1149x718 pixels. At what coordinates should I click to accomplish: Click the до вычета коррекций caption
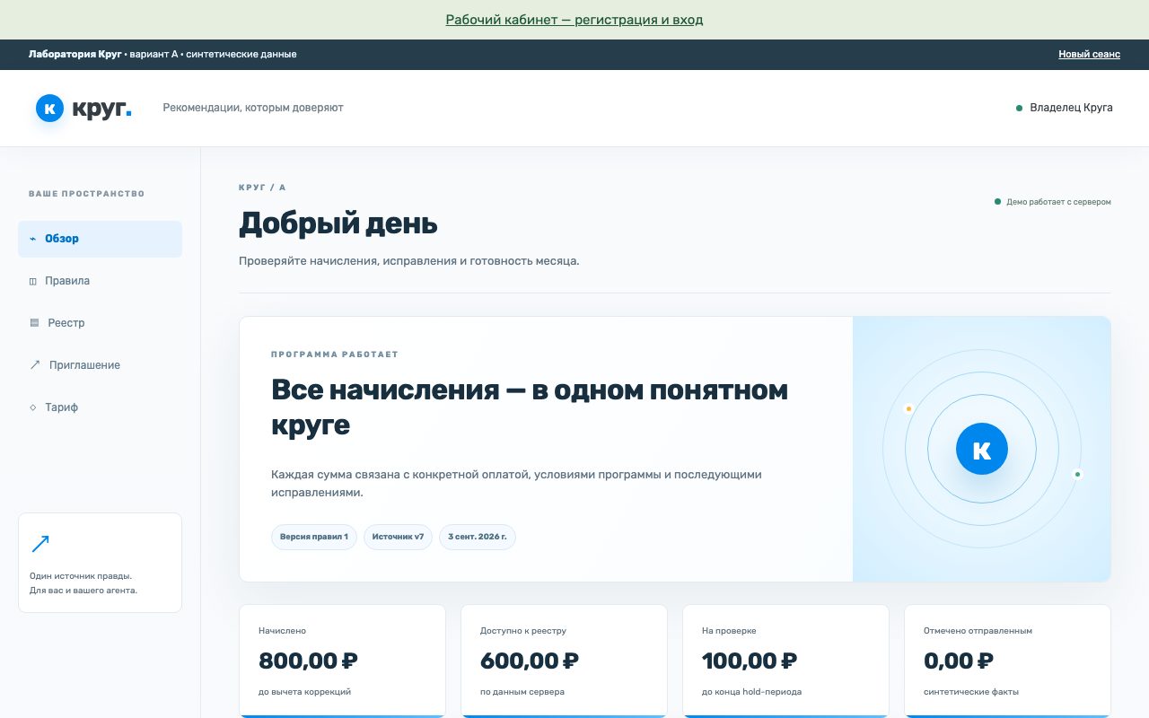coord(304,692)
